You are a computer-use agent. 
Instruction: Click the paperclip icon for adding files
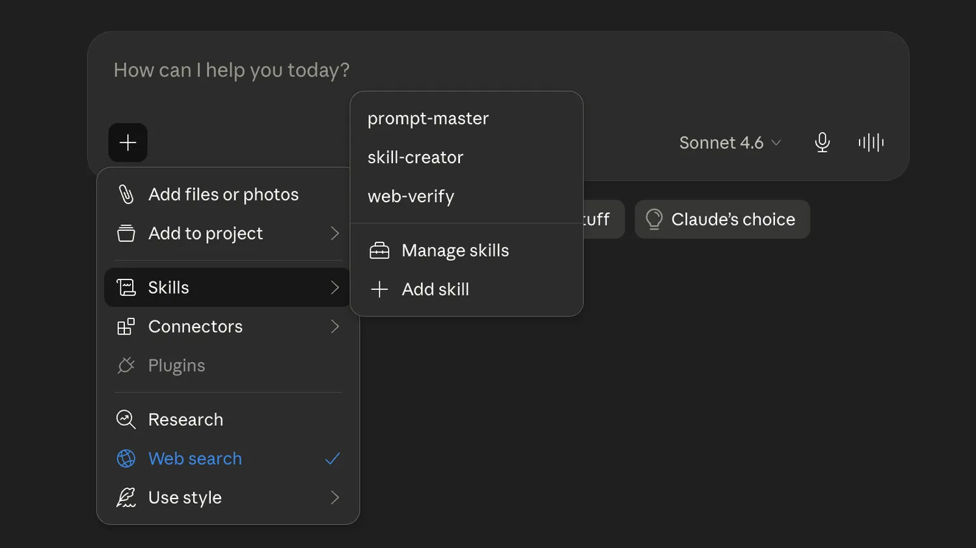(x=126, y=194)
